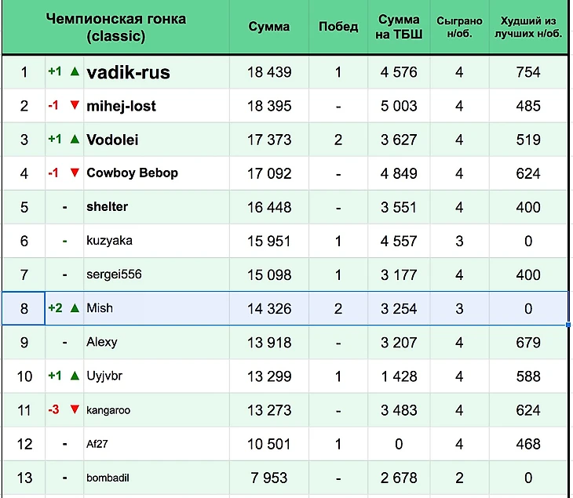The width and height of the screenshot is (573, 498).
Task: Select the 'Сумма' column header
Action: (269, 27)
